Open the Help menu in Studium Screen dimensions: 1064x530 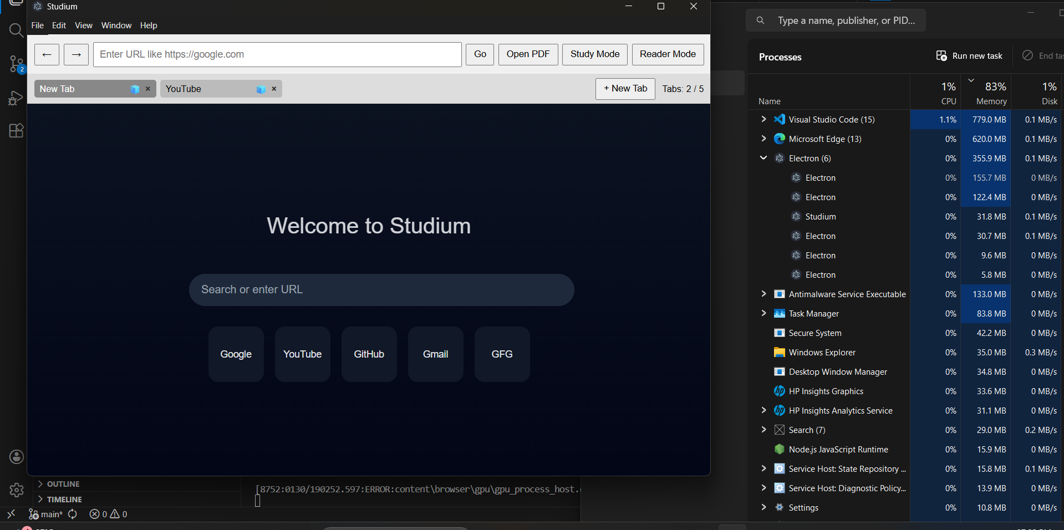[149, 26]
